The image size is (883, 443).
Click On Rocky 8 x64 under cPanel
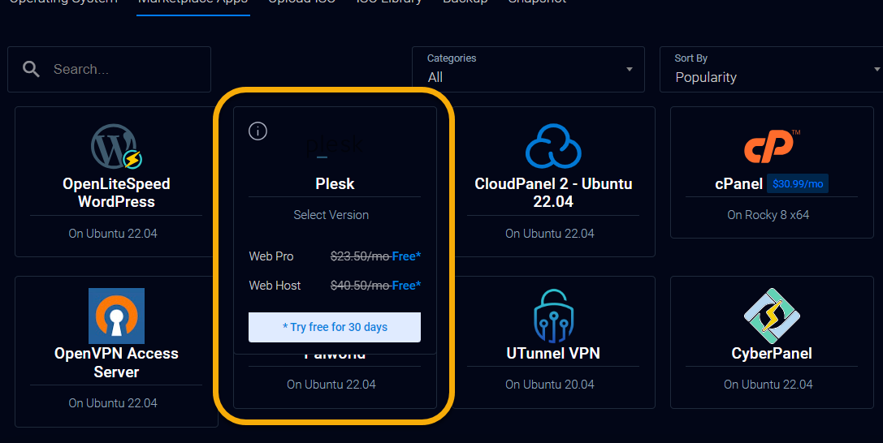tap(768, 215)
